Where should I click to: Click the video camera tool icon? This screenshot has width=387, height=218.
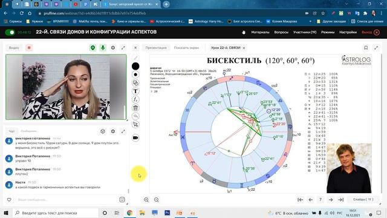click(x=135, y=137)
